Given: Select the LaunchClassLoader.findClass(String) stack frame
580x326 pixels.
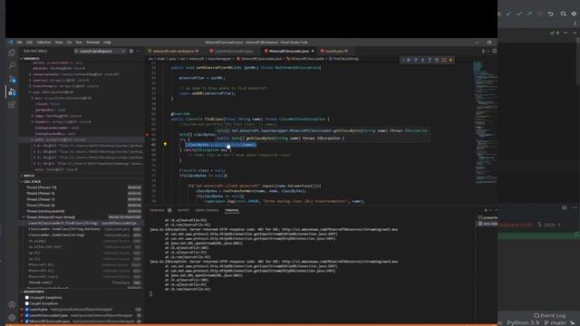Looking at the screenshot, I should tap(82, 224).
